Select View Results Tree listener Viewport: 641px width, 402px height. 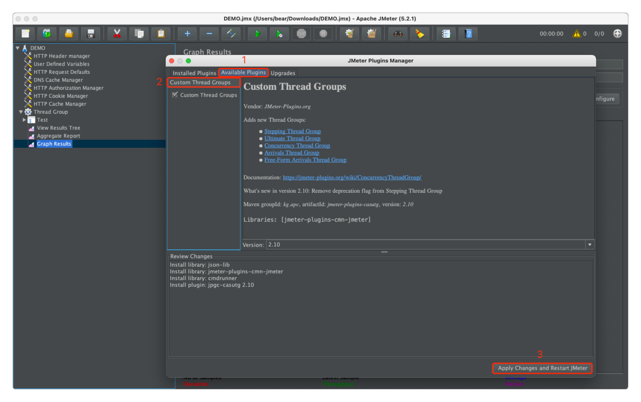point(58,128)
